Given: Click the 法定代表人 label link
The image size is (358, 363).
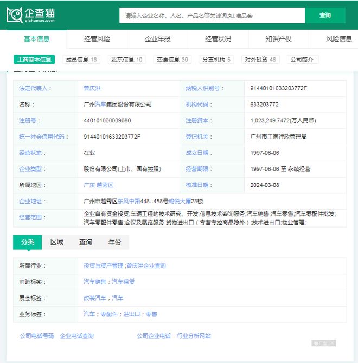Looking at the screenshot, I should (33, 88).
